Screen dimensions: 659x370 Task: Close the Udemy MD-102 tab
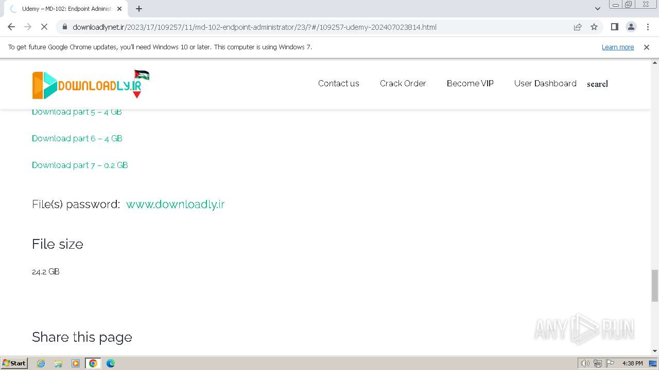[119, 9]
